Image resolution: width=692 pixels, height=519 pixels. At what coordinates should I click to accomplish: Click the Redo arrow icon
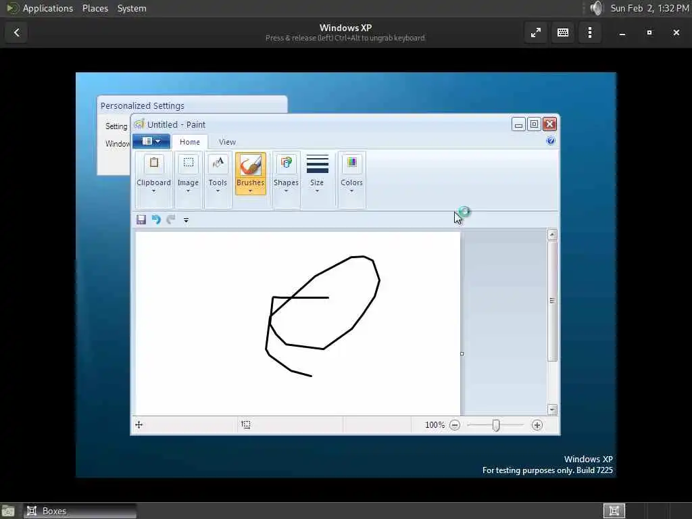pyautogui.click(x=171, y=220)
